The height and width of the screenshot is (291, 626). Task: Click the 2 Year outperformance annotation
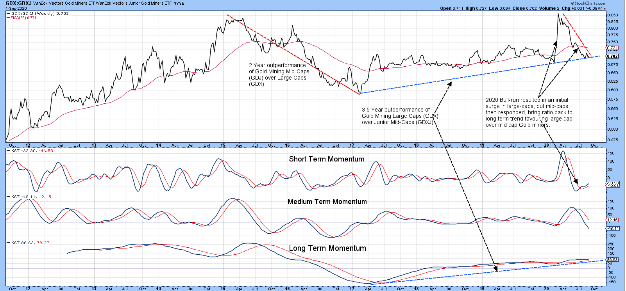(279, 75)
